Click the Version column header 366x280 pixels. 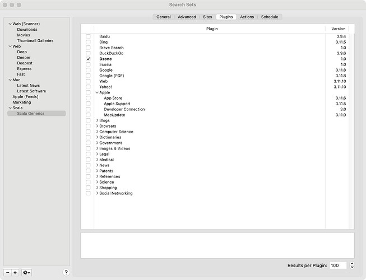pos(338,29)
